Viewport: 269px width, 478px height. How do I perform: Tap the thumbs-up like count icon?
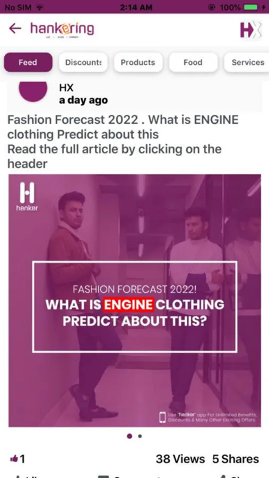click(14, 458)
